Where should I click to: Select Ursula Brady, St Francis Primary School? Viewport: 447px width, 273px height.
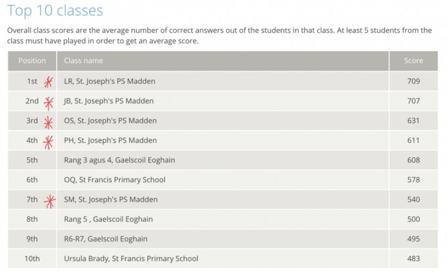(131, 259)
